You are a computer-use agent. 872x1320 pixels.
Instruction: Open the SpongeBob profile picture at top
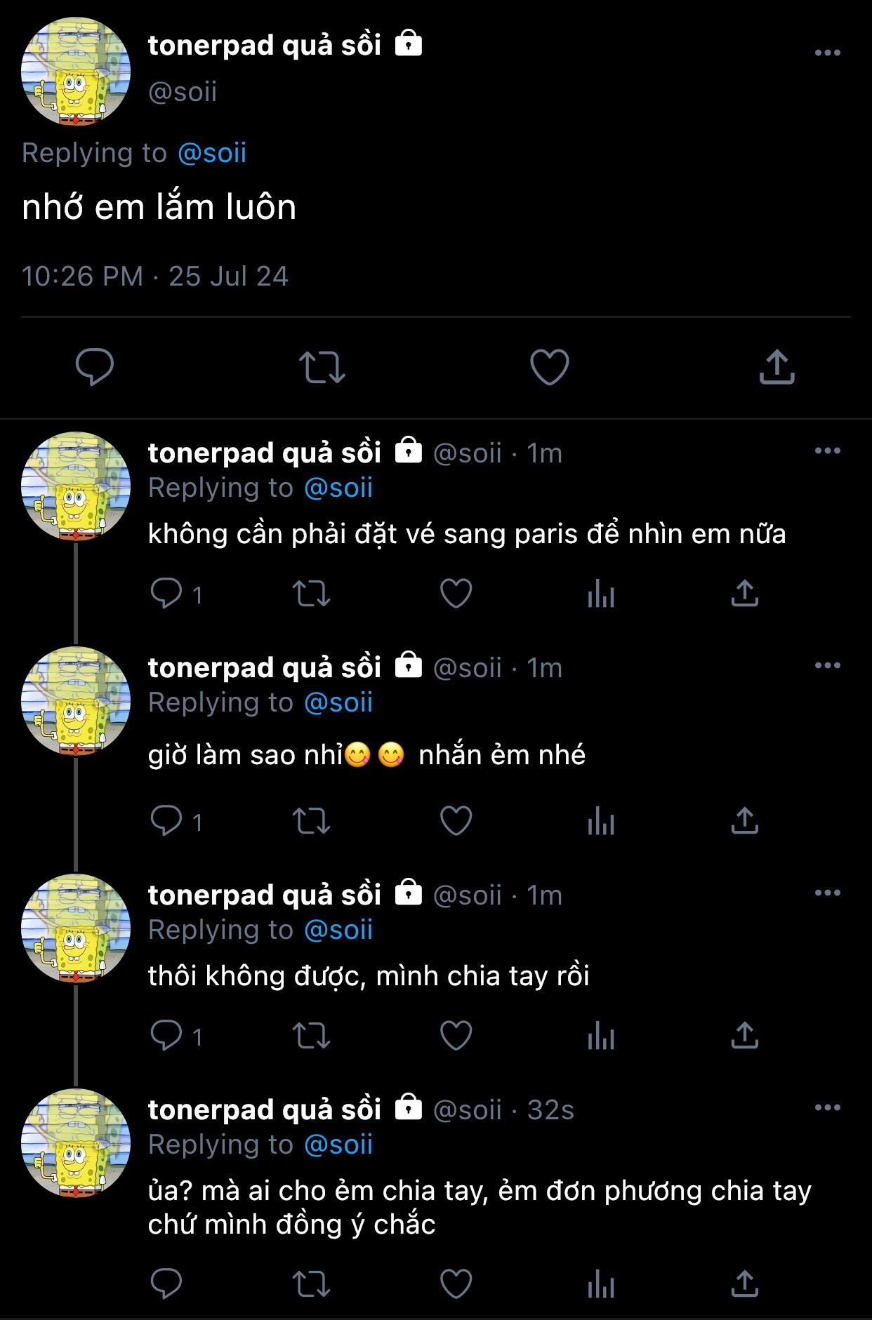tap(76, 72)
